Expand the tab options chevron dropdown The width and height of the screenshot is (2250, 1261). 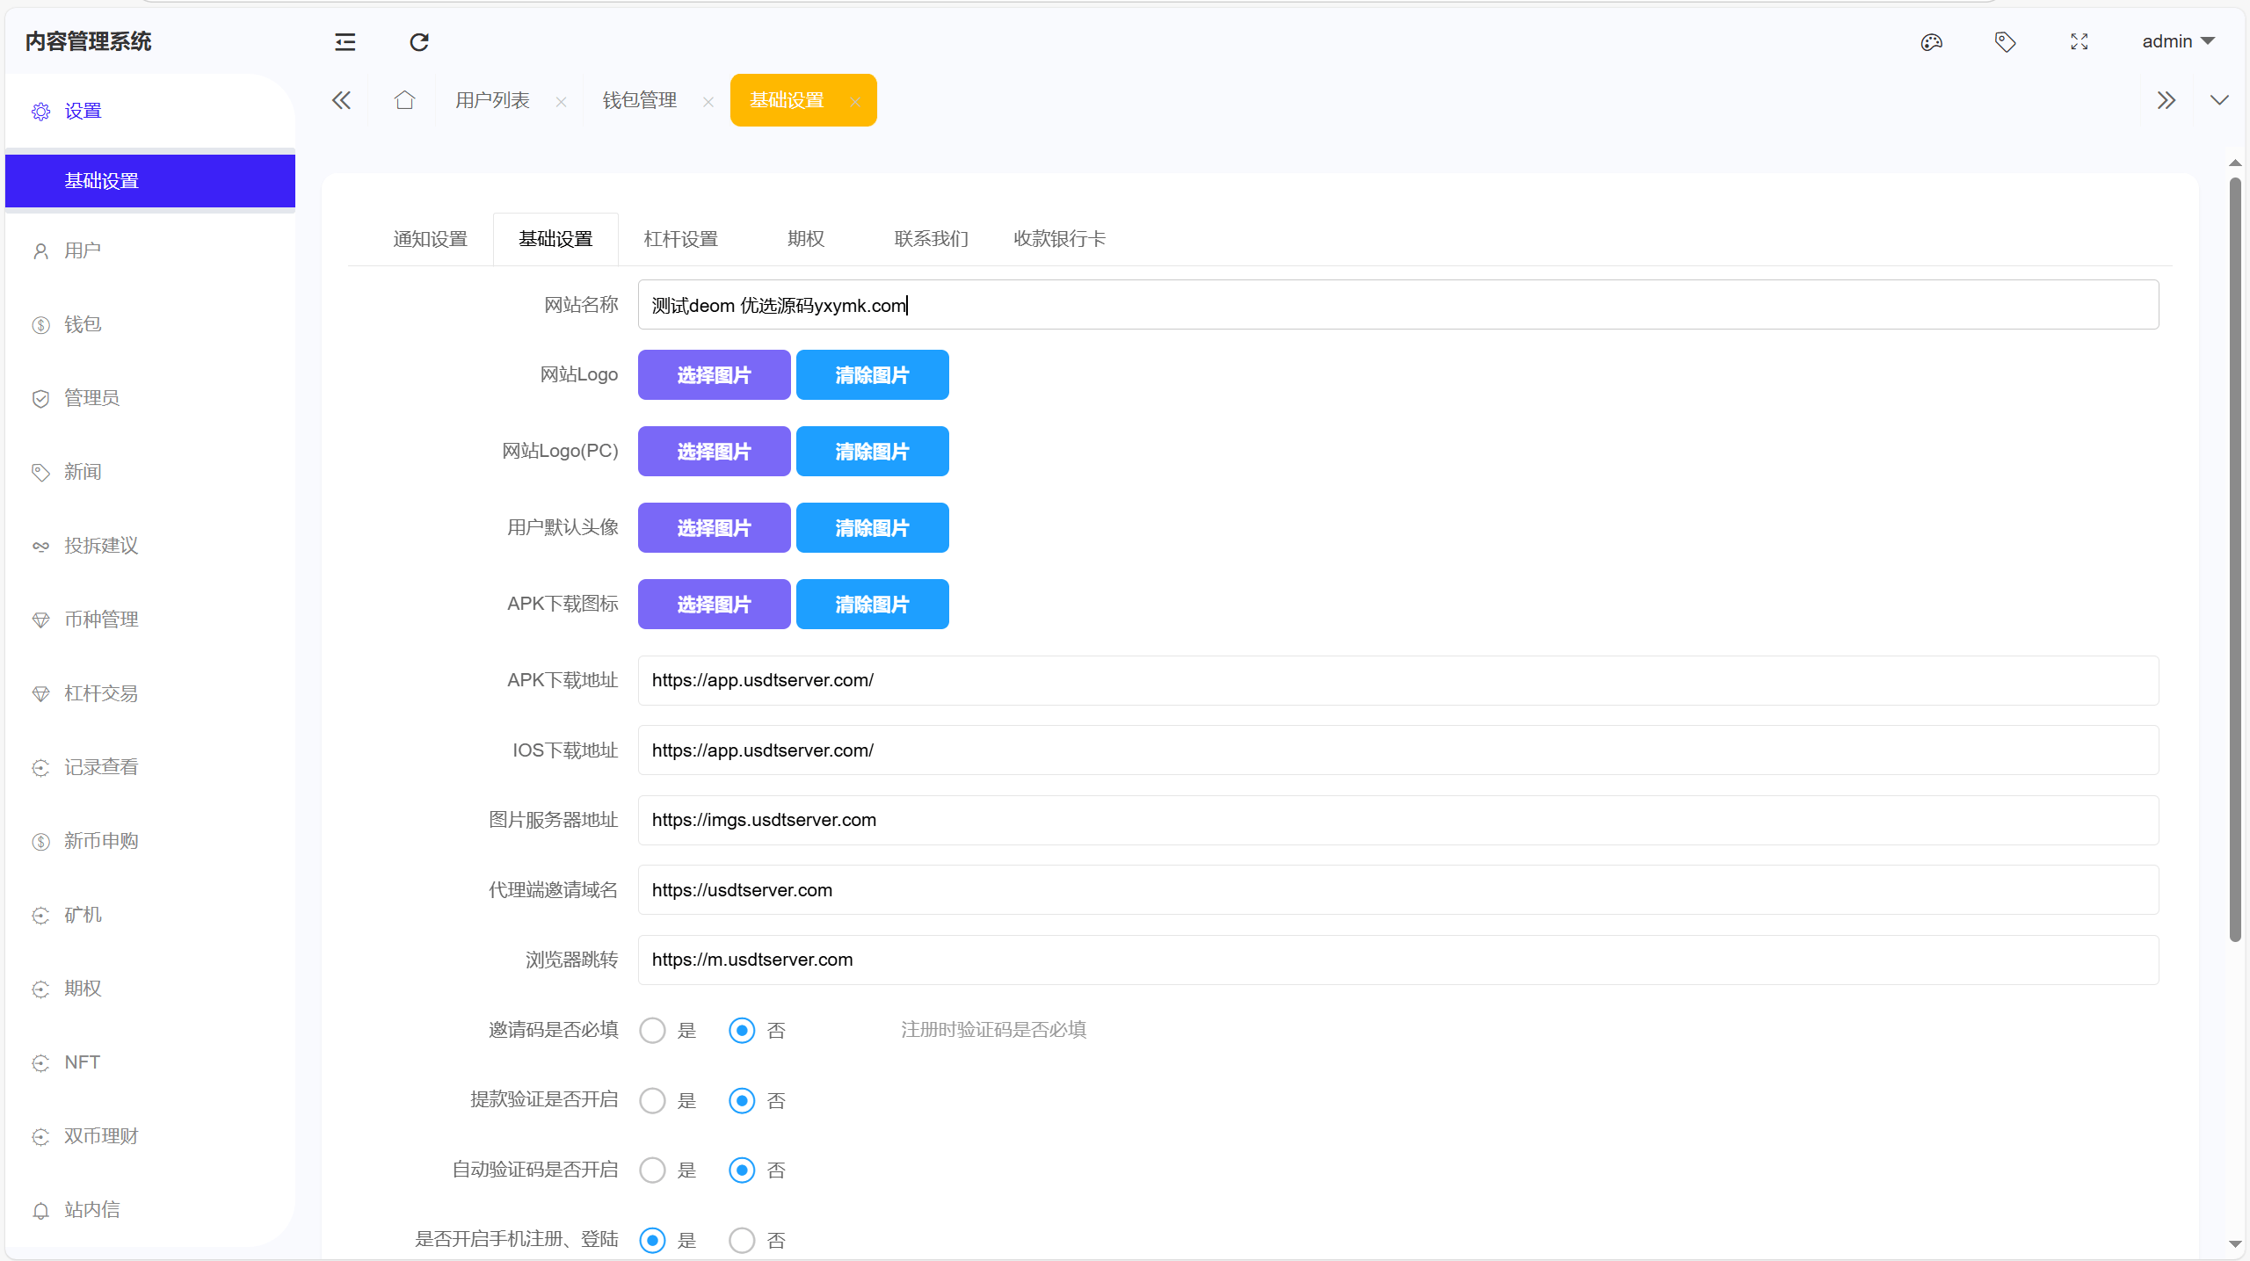tap(2219, 100)
